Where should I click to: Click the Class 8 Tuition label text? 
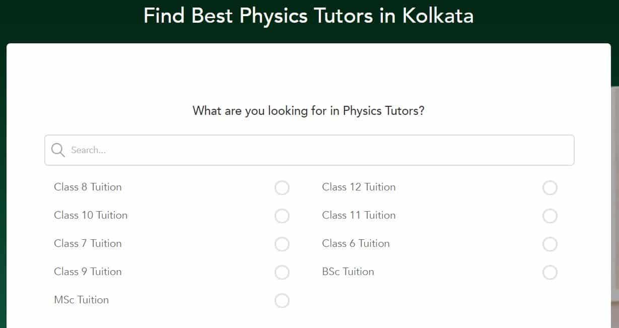(x=88, y=187)
